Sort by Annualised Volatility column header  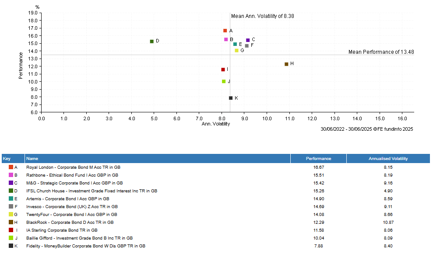coord(388,159)
